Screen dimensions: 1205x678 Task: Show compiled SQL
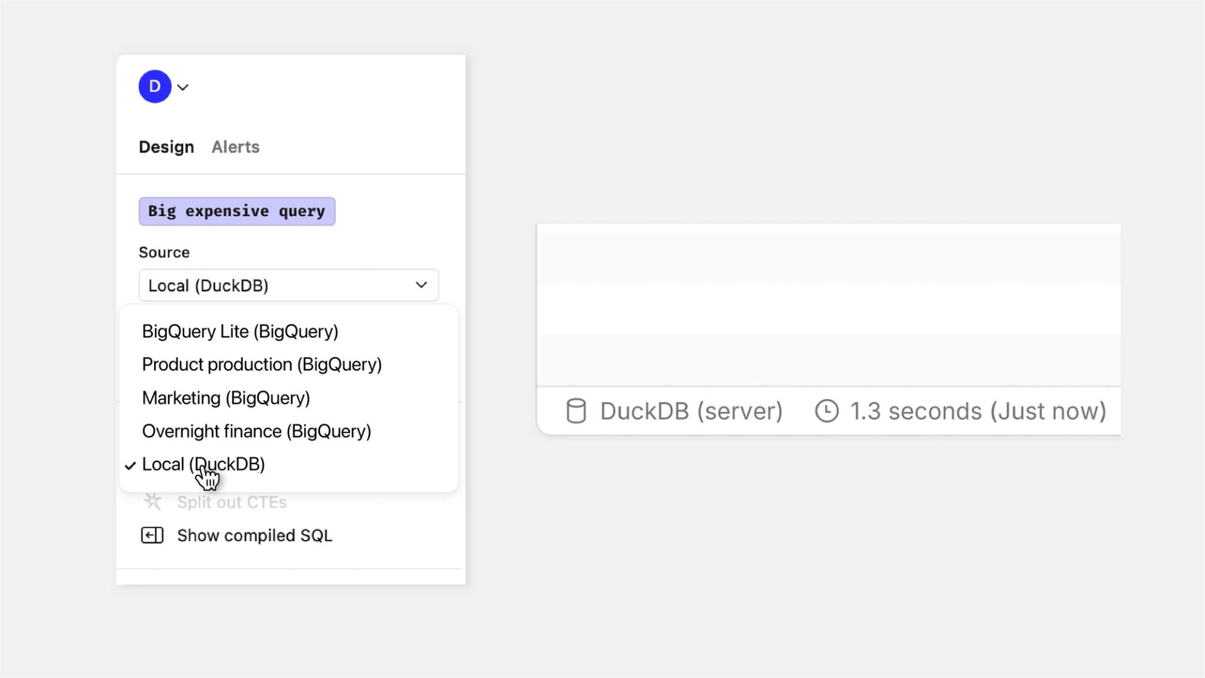[254, 536]
